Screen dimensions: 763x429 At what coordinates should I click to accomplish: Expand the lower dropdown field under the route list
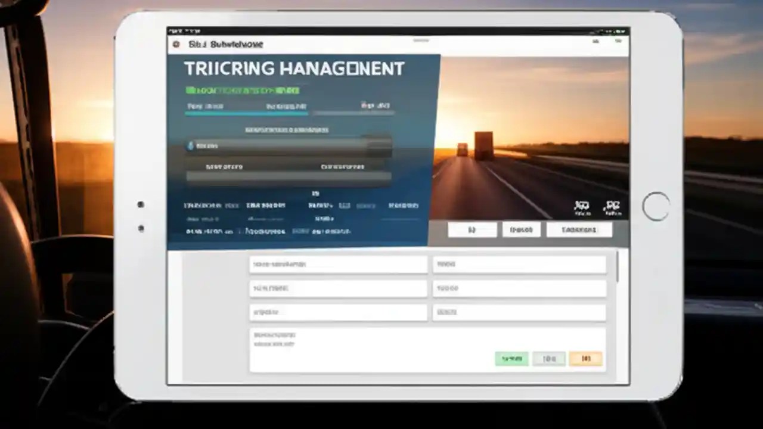(289, 176)
